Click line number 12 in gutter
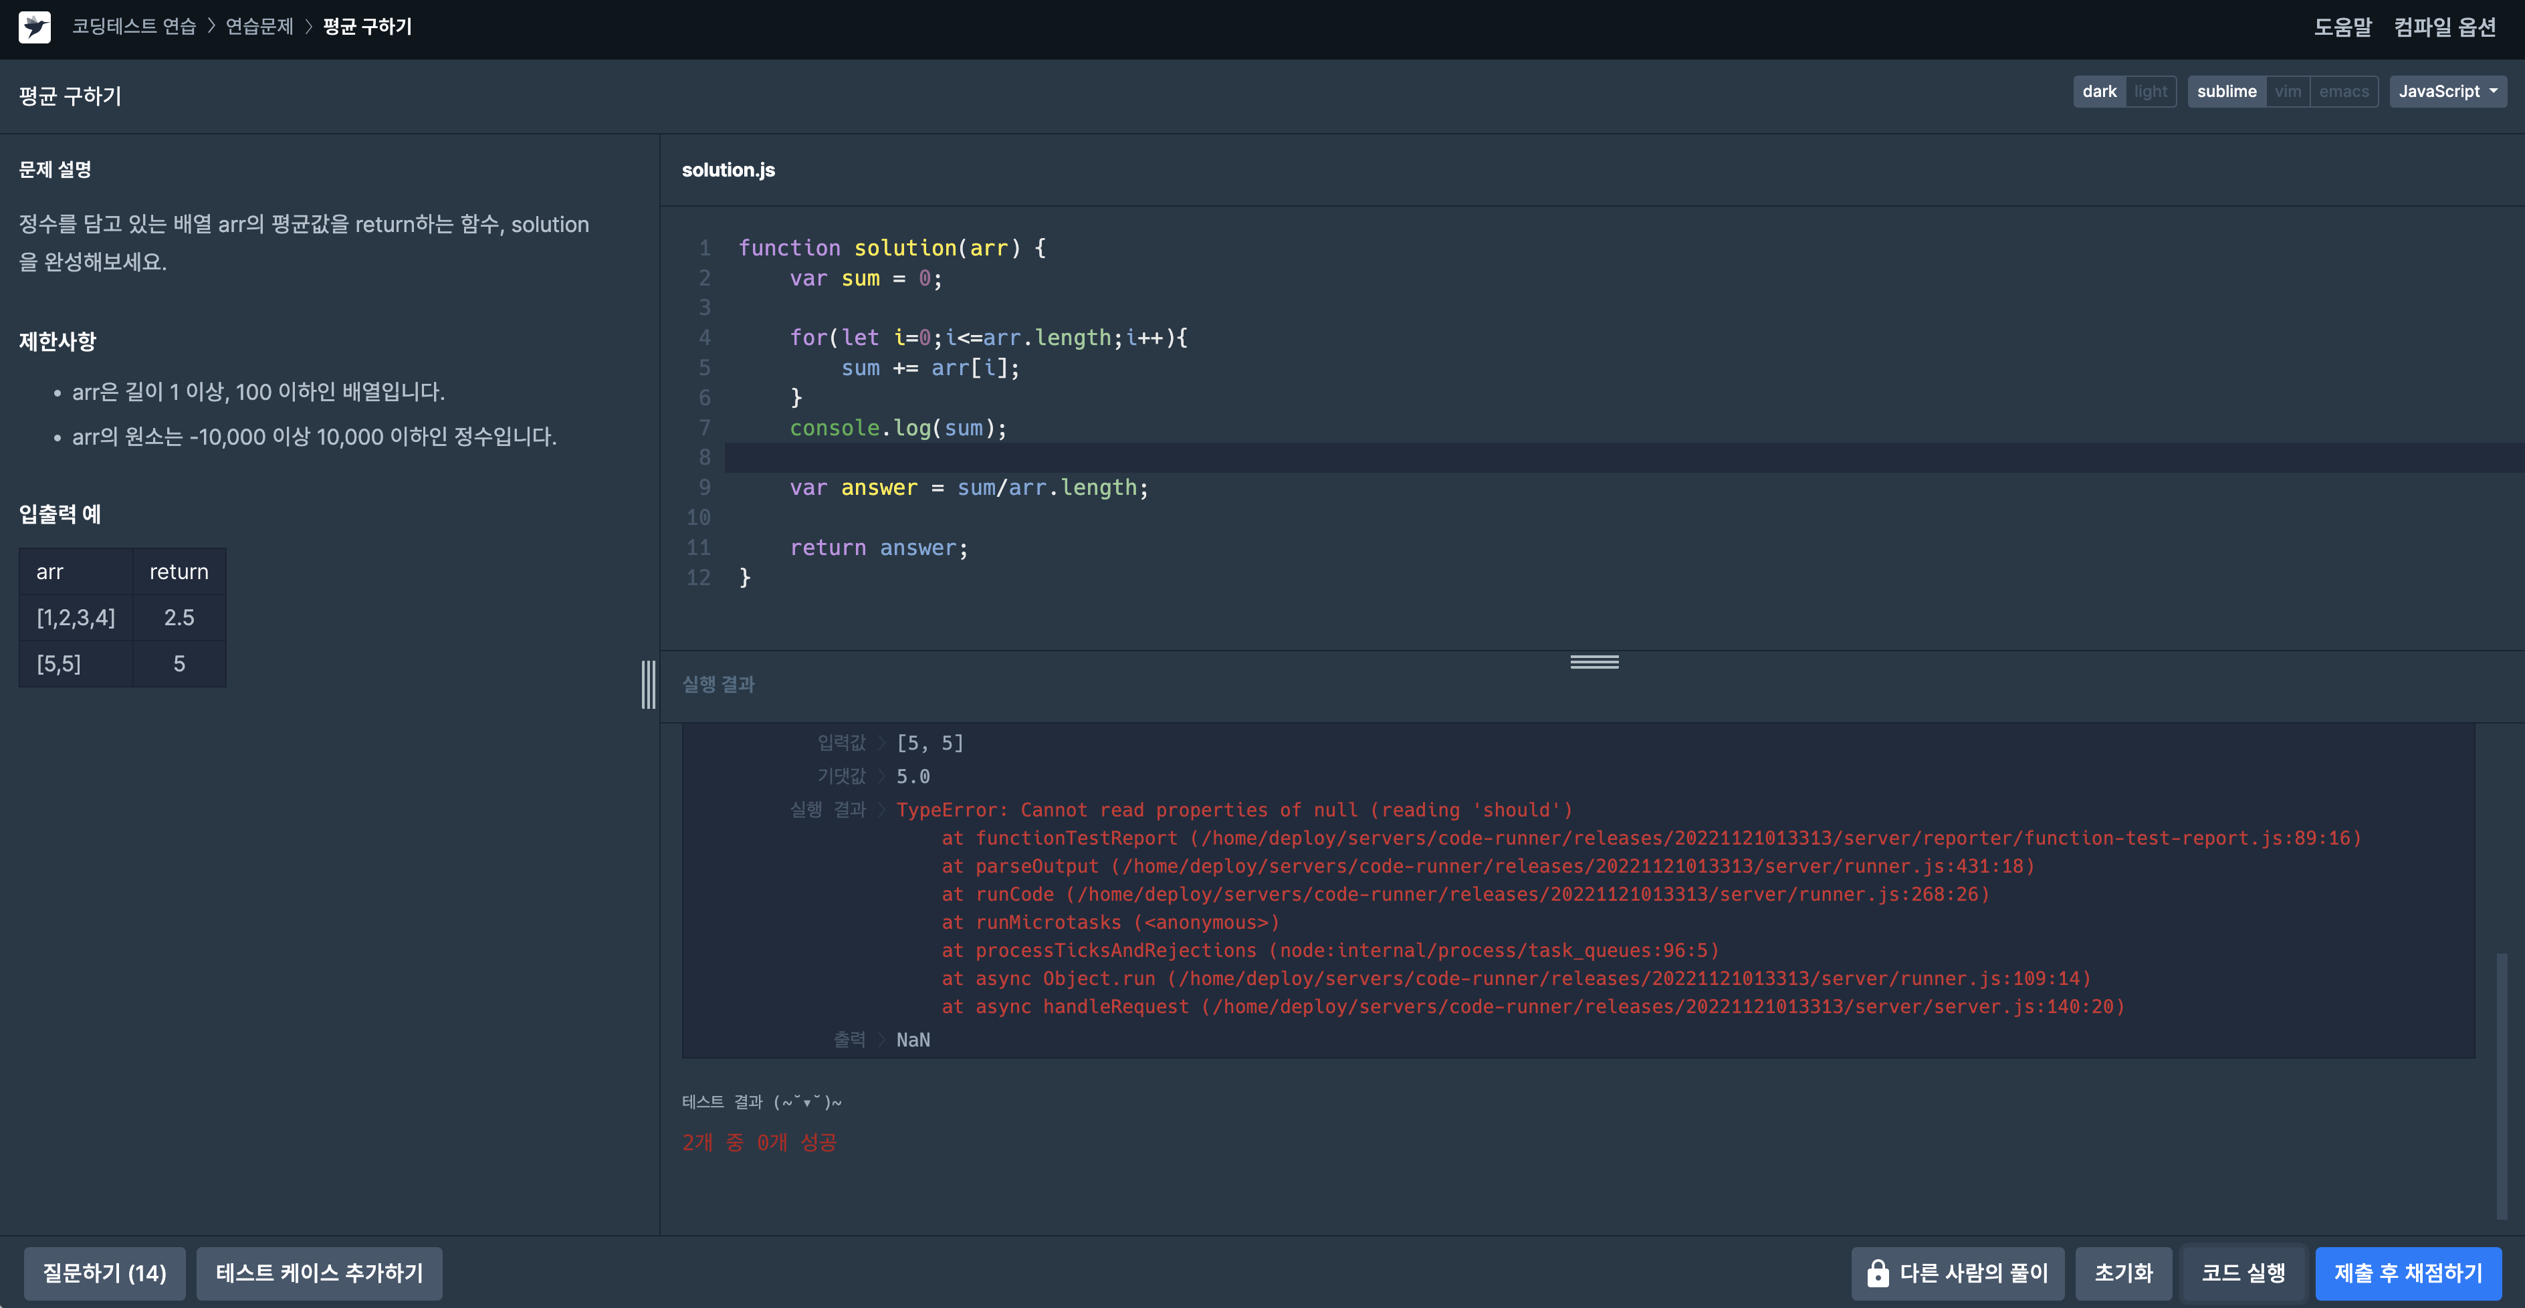 click(x=698, y=578)
